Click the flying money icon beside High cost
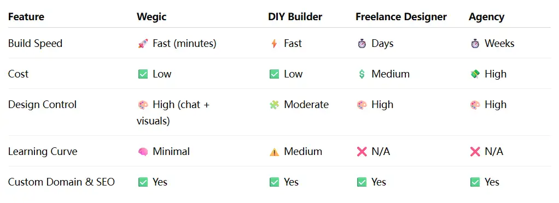 click(x=475, y=74)
